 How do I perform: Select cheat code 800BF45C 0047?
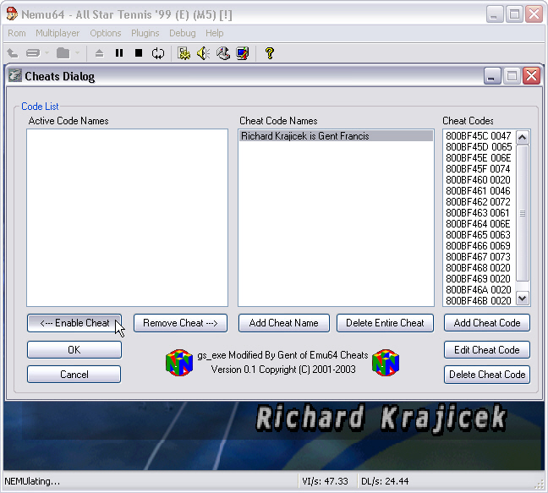tap(479, 136)
